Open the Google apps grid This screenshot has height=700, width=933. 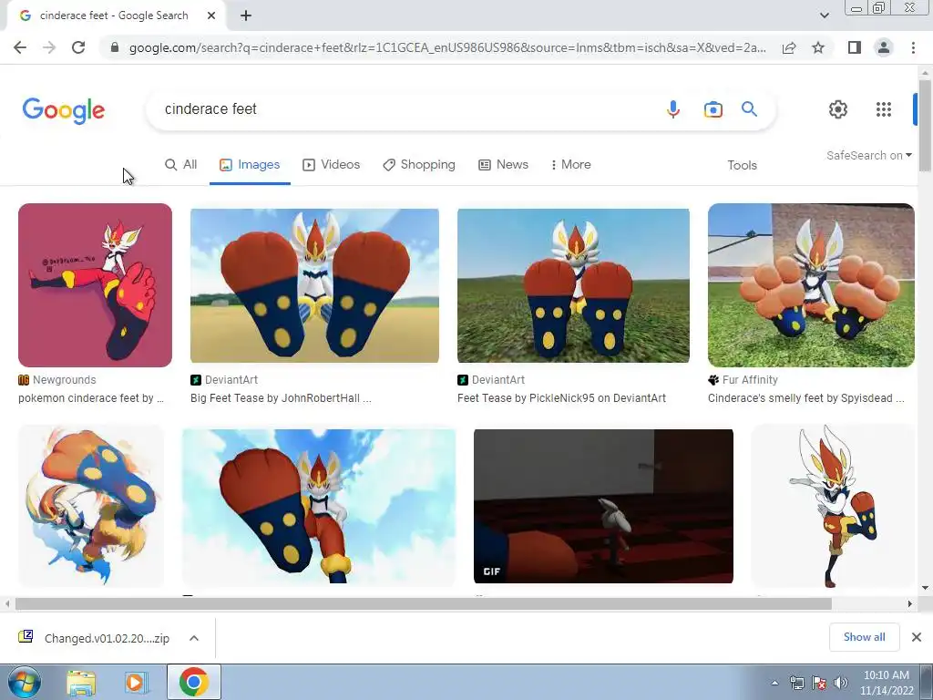coord(884,109)
